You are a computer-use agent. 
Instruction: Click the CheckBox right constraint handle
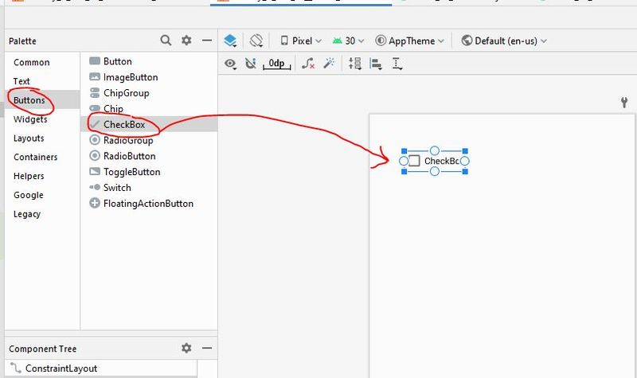(x=465, y=162)
